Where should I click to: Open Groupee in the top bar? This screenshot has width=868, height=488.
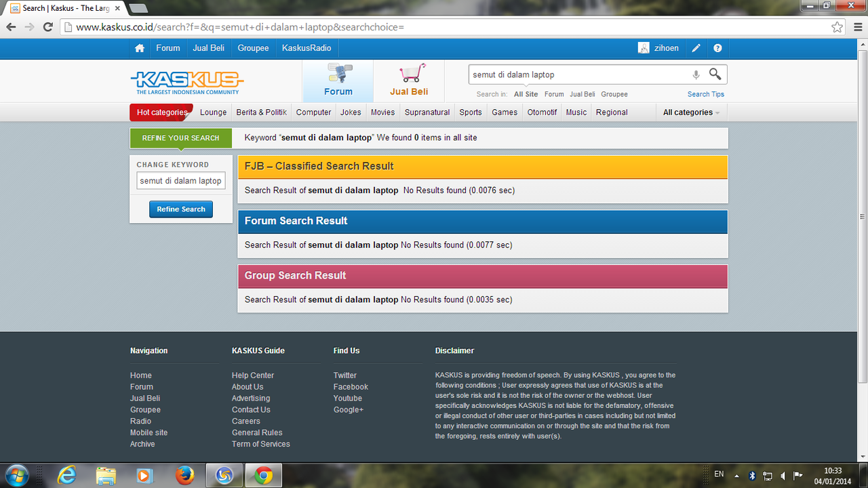pos(254,48)
